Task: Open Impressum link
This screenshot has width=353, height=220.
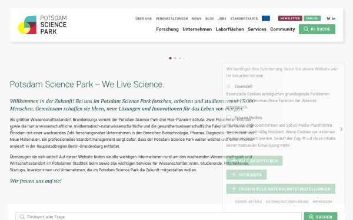Action: pos(322,202)
